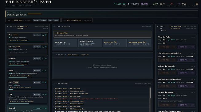Click the Glamour vein progress bar

click(x=27, y=66)
